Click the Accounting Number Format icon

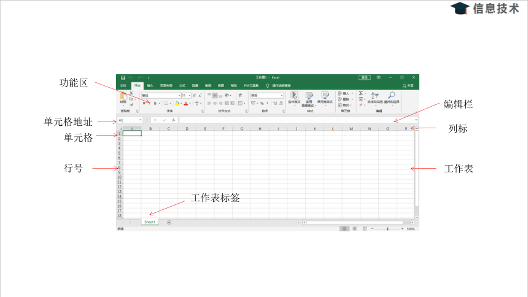[x=254, y=103]
